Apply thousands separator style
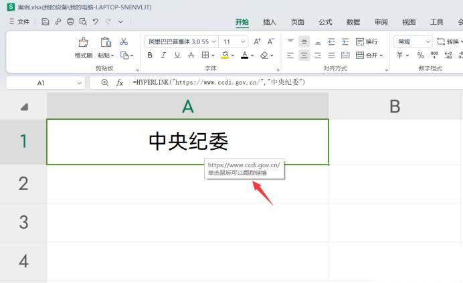The width and height of the screenshot is (463, 283). pyautogui.click(x=434, y=56)
